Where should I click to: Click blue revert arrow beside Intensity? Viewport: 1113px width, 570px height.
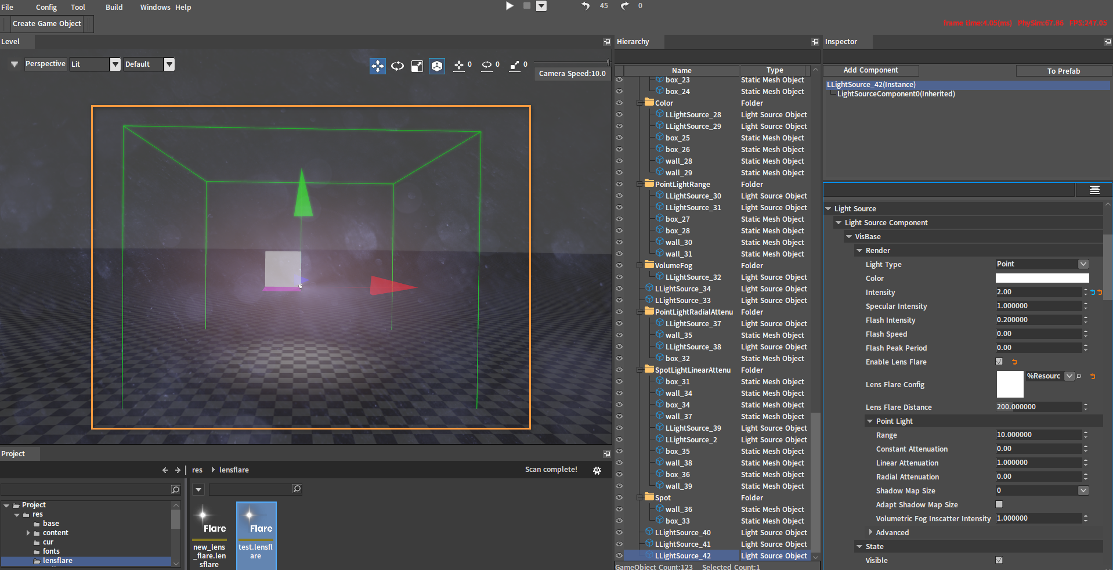click(1093, 293)
